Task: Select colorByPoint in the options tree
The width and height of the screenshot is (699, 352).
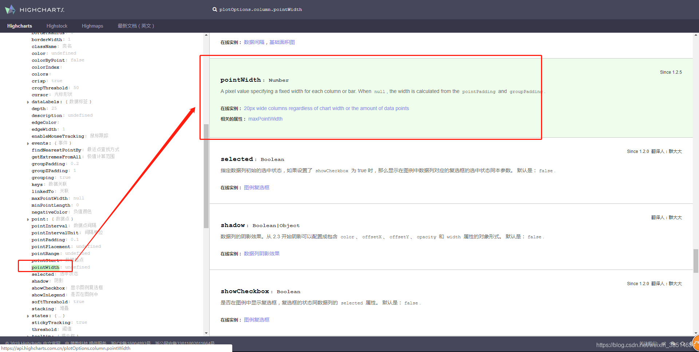Action: pos(48,60)
